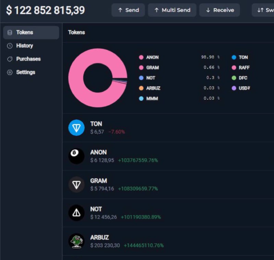Click the GRAM token logo icon
Viewport: 274px width, 260px height.
pos(76,184)
